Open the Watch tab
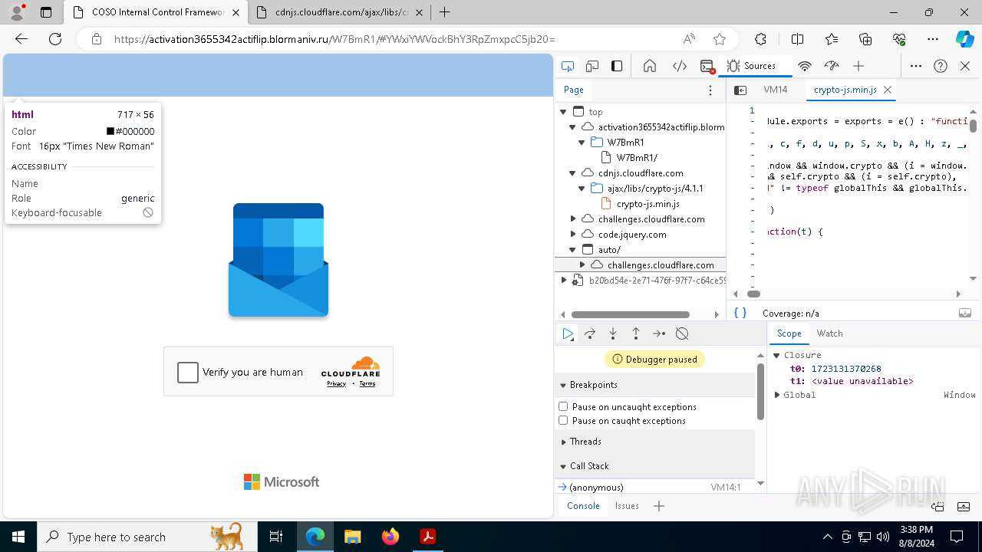982x552 pixels. pyautogui.click(x=830, y=333)
